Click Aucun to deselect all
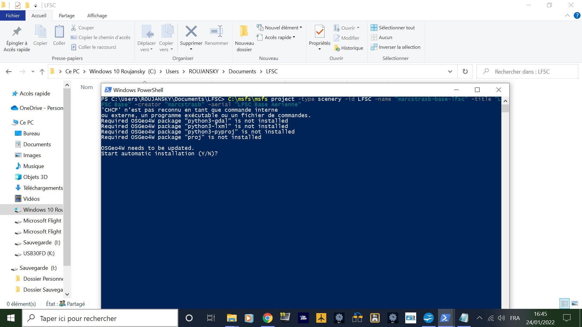The width and height of the screenshot is (582, 327). tap(382, 37)
